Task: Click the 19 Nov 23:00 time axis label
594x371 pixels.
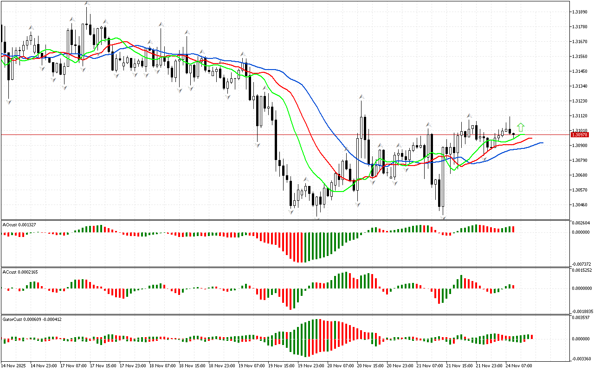Action: click(x=310, y=365)
